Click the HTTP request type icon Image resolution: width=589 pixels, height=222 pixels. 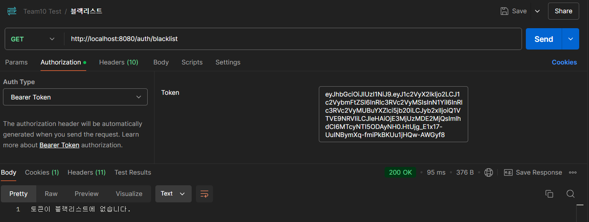tap(12, 11)
